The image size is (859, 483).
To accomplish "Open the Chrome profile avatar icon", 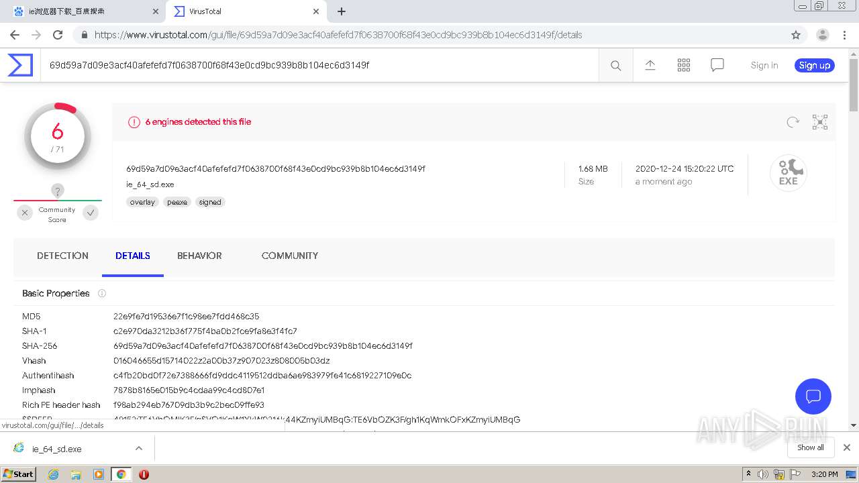I will 822,35.
